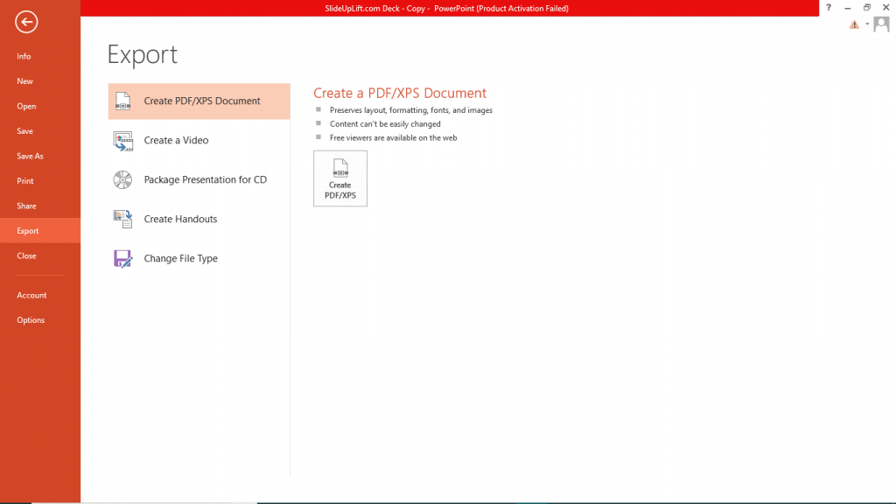896x504 pixels.
Task: Click the highlighted Export entry in the sidebar
Action: 28,230
